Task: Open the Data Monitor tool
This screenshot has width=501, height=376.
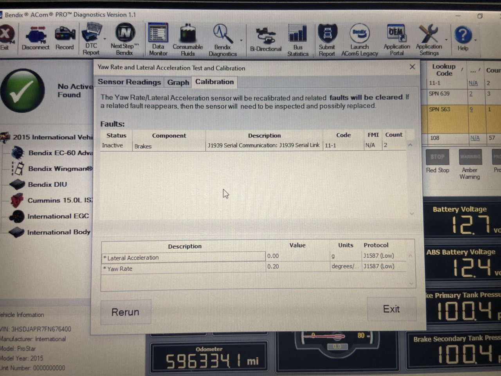Action: pyautogui.click(x=158, y=39)
